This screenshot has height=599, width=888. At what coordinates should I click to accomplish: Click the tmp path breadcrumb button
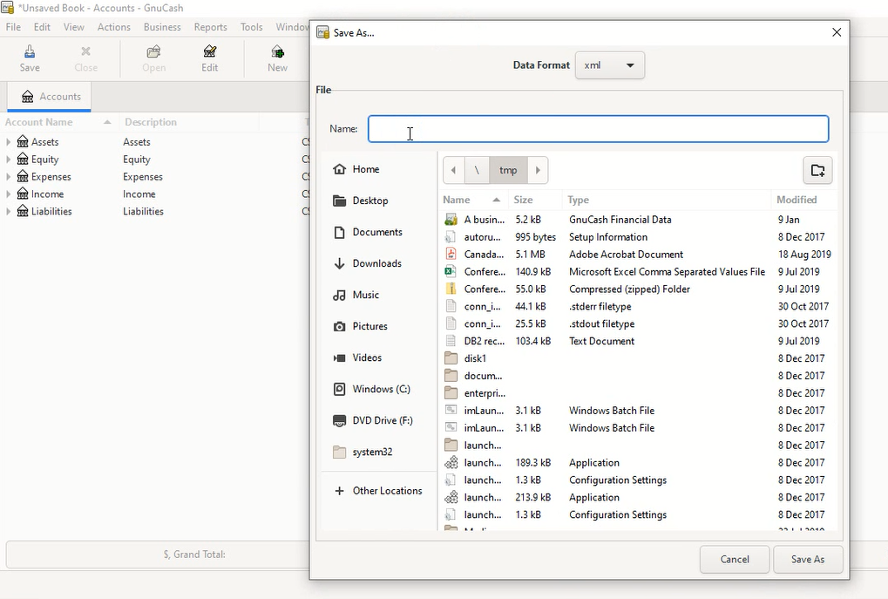pos(508,170)
